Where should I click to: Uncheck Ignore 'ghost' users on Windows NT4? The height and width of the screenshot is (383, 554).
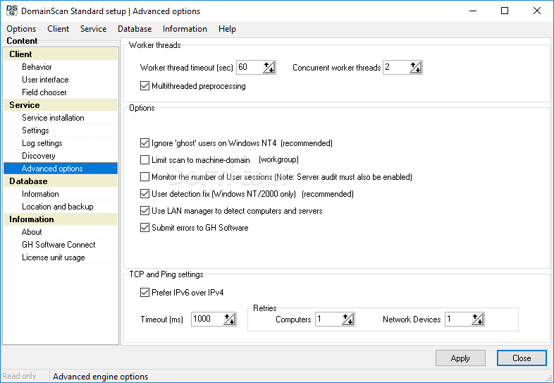pyautogui.click(x=144, y=143)
